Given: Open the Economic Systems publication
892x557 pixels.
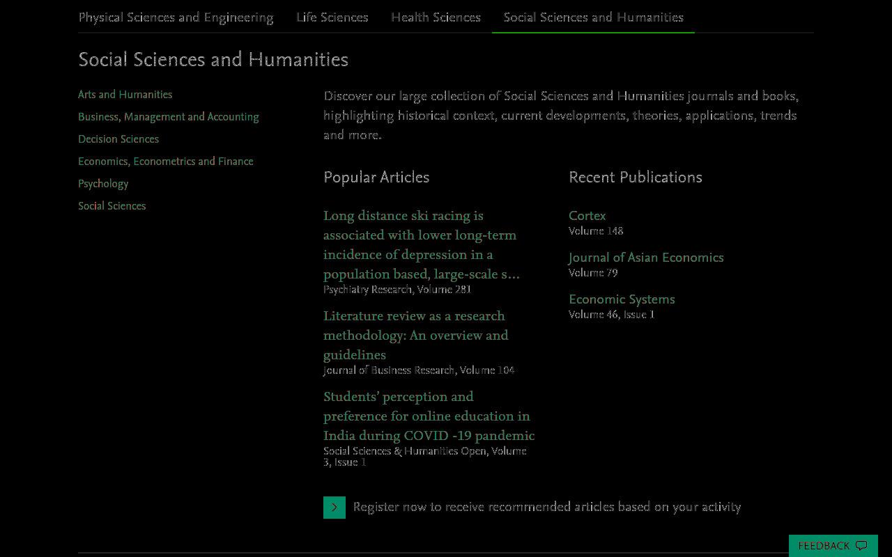Looking at the screenshot, I should pyautogui.click(x=622, y=299).
